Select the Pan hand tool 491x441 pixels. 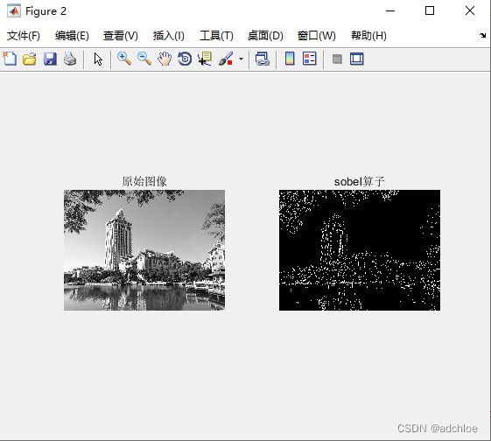pos(165,59)
